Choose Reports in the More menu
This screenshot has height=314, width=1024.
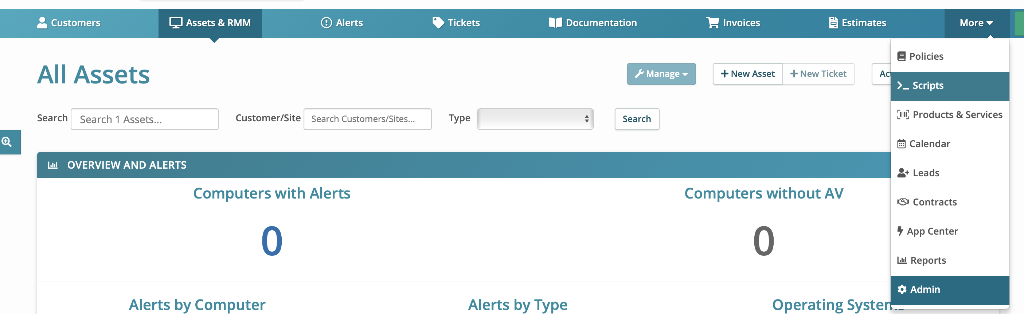pyautogui.click(x=950, y=260)
